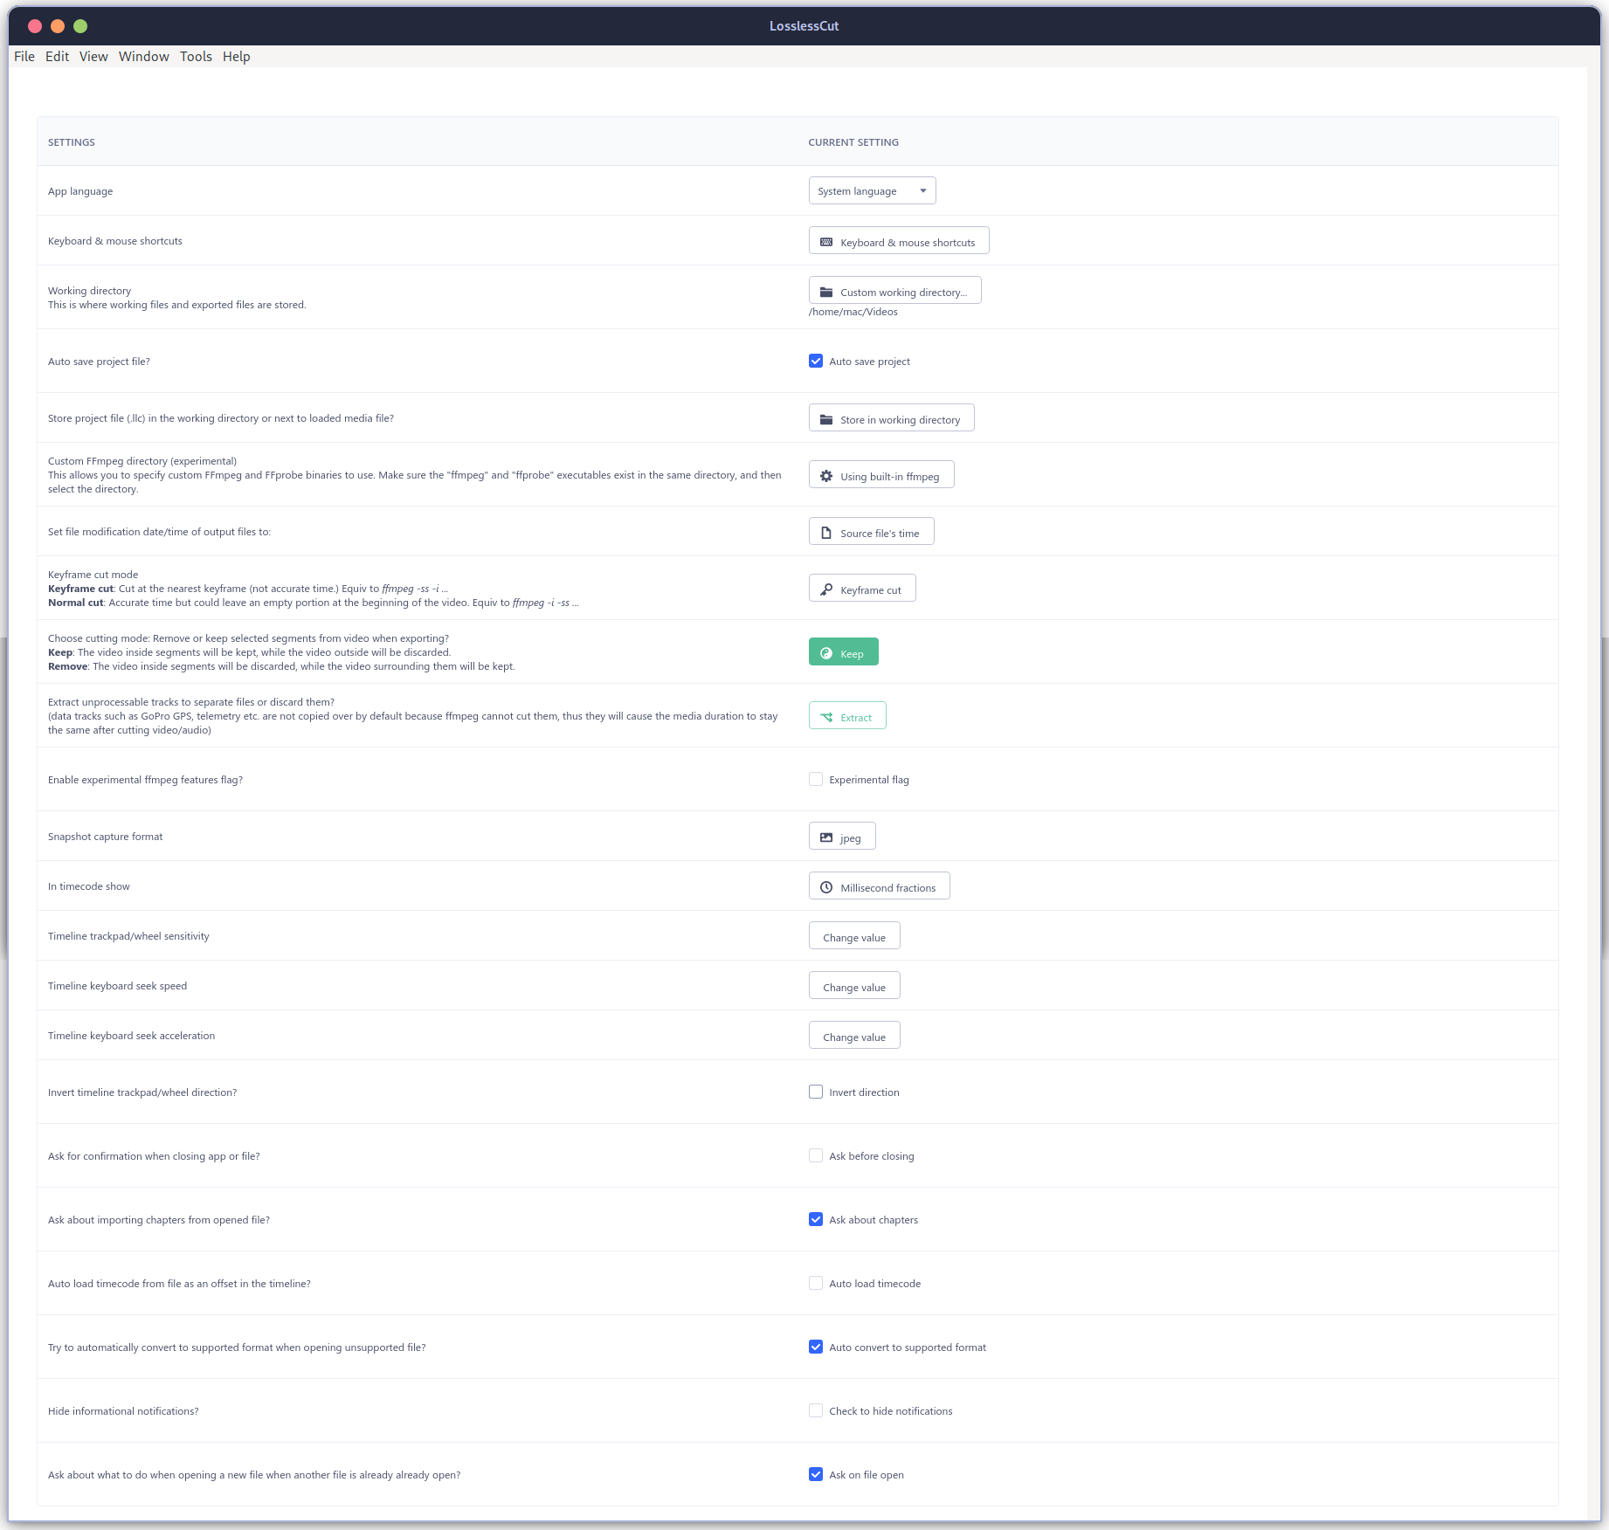Screen dimensions: 1609x1530
Task: Enable the Experimental flag checkbox
Action: click(x=816, y=779)
